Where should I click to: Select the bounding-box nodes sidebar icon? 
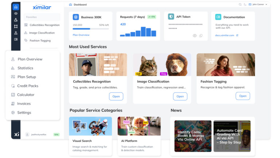(x=16, y=26)
